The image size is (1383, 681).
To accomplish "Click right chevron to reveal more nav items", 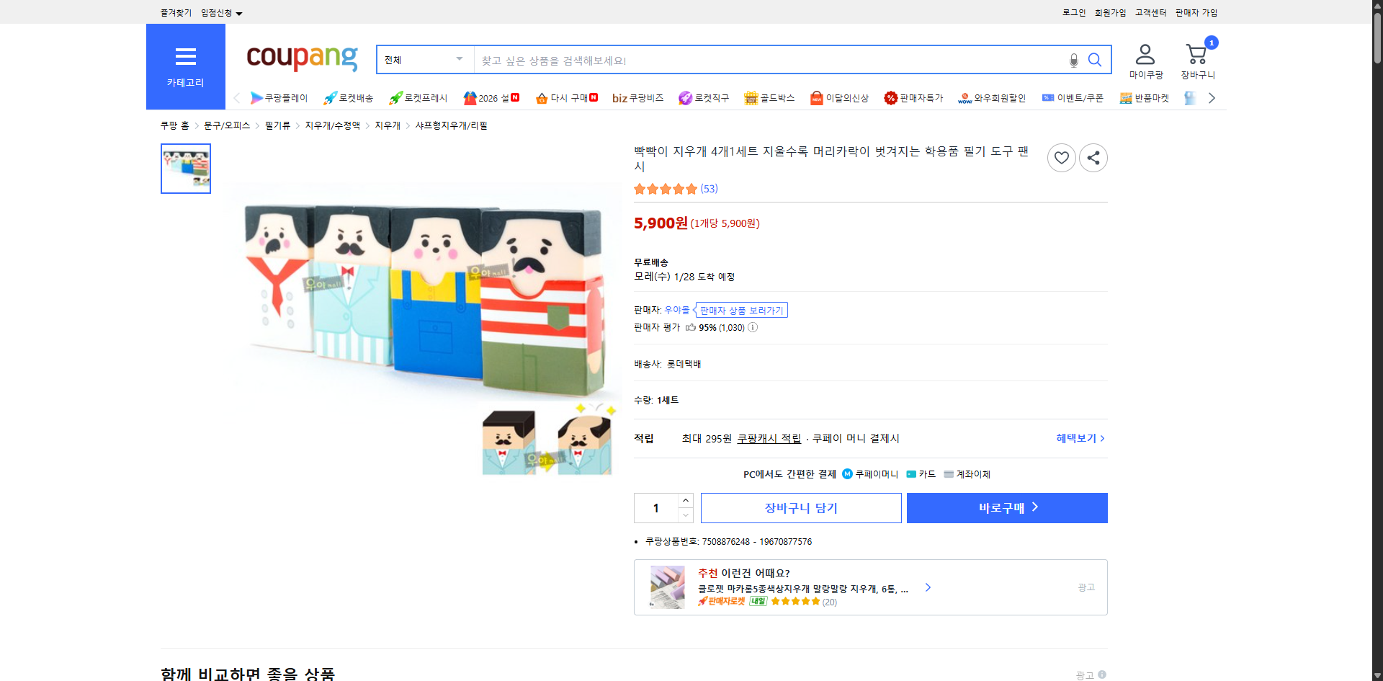I will (x=1212, y=98).
